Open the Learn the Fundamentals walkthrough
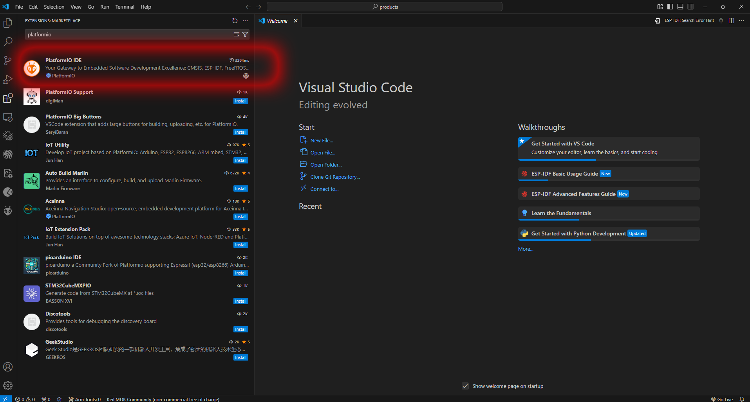The image size is (750, 402). pos(609,213)
